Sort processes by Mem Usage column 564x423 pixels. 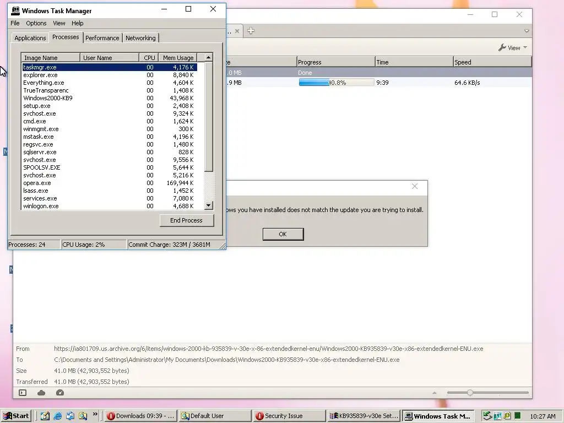tap(178, 57)
